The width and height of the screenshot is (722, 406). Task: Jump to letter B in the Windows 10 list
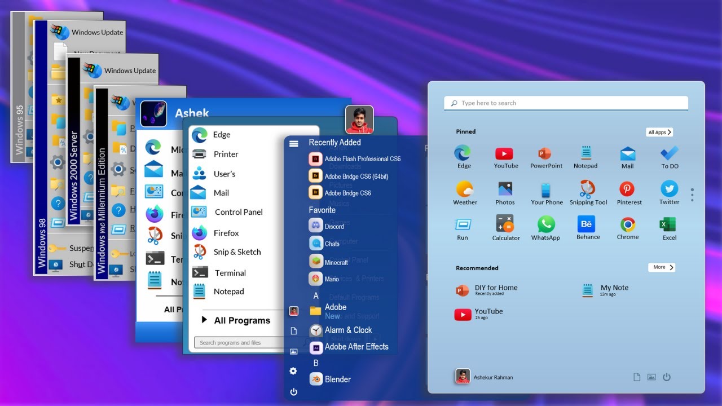point(316,363)
